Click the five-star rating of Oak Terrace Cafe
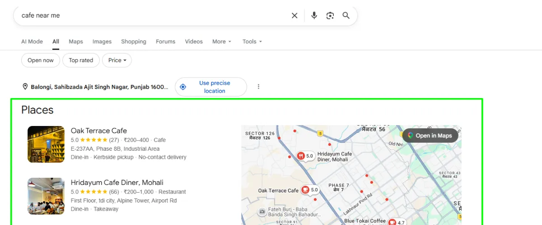 tap(93, 140)
